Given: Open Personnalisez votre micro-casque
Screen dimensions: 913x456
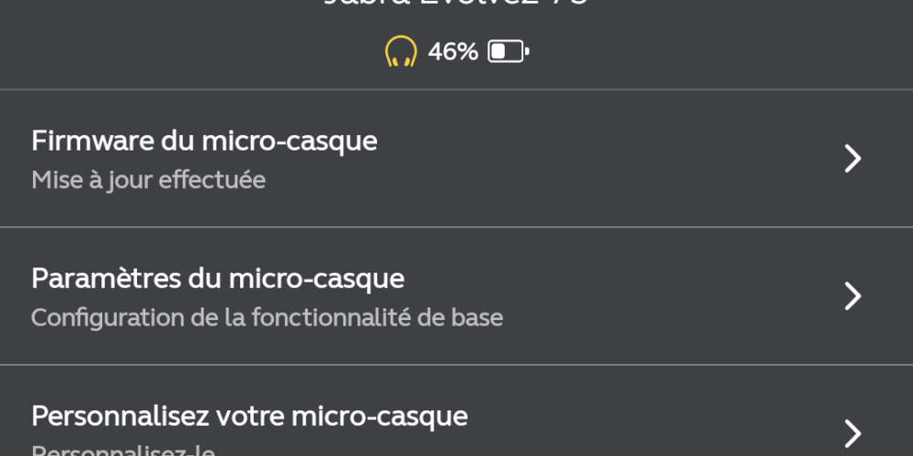Looking at the screenshot, I should tap(456, 410).
